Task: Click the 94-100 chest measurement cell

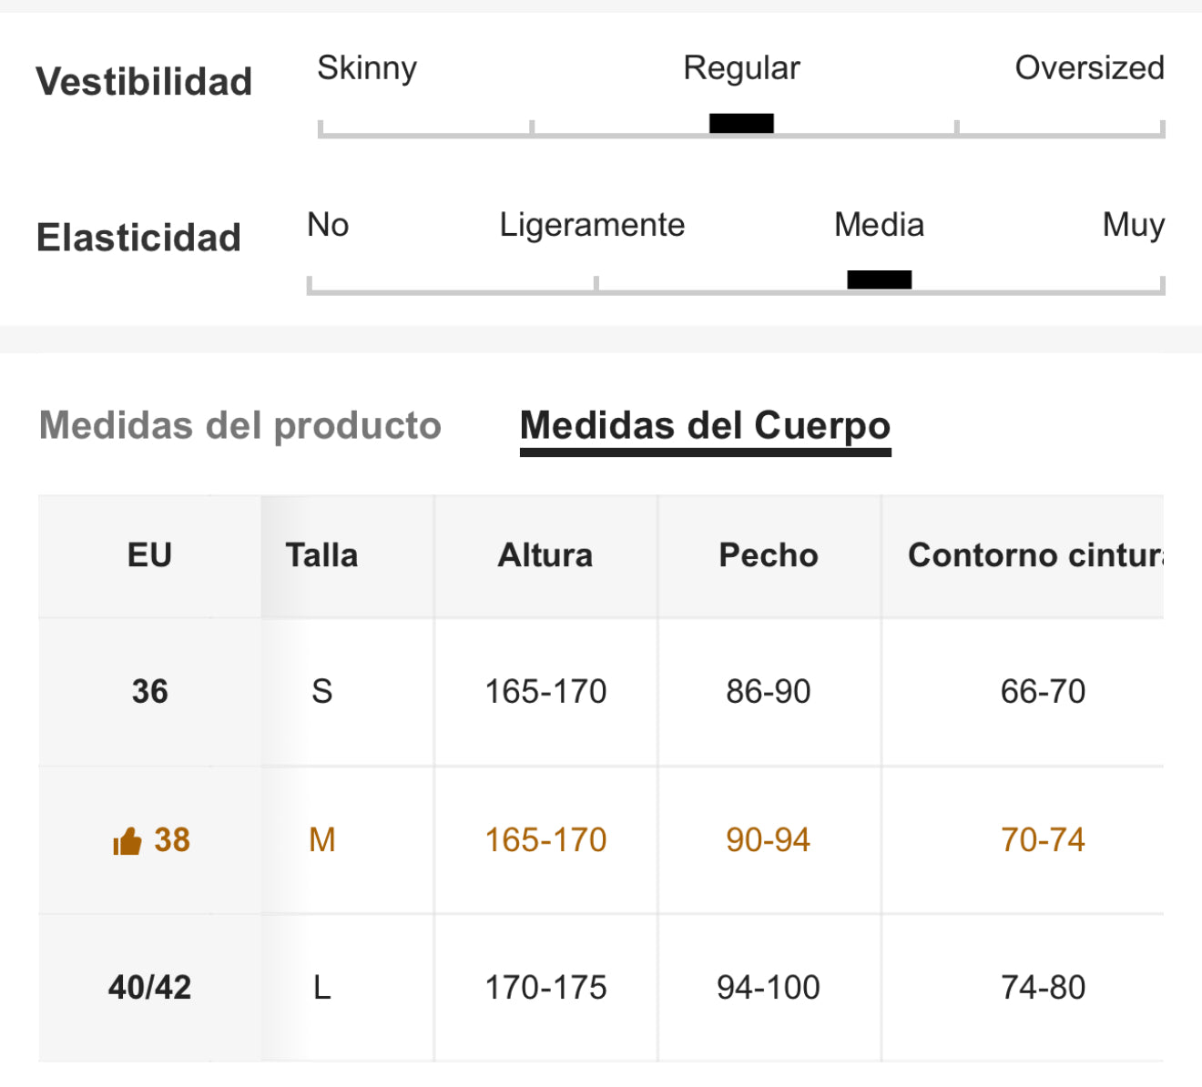Action: tap(769, 988)
